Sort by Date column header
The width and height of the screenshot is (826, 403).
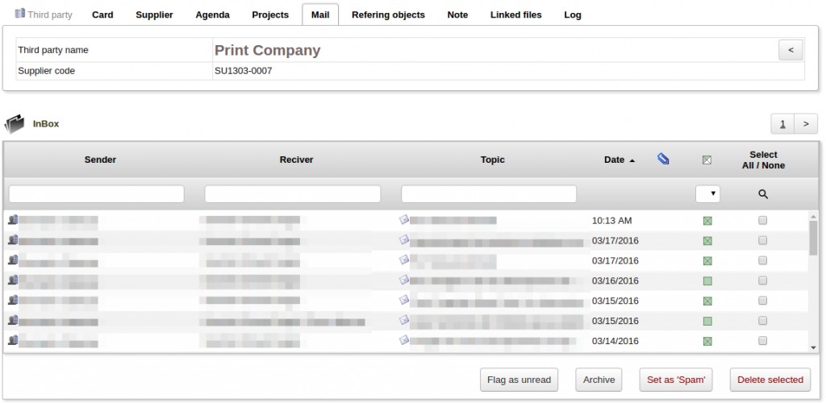(614, 160)
